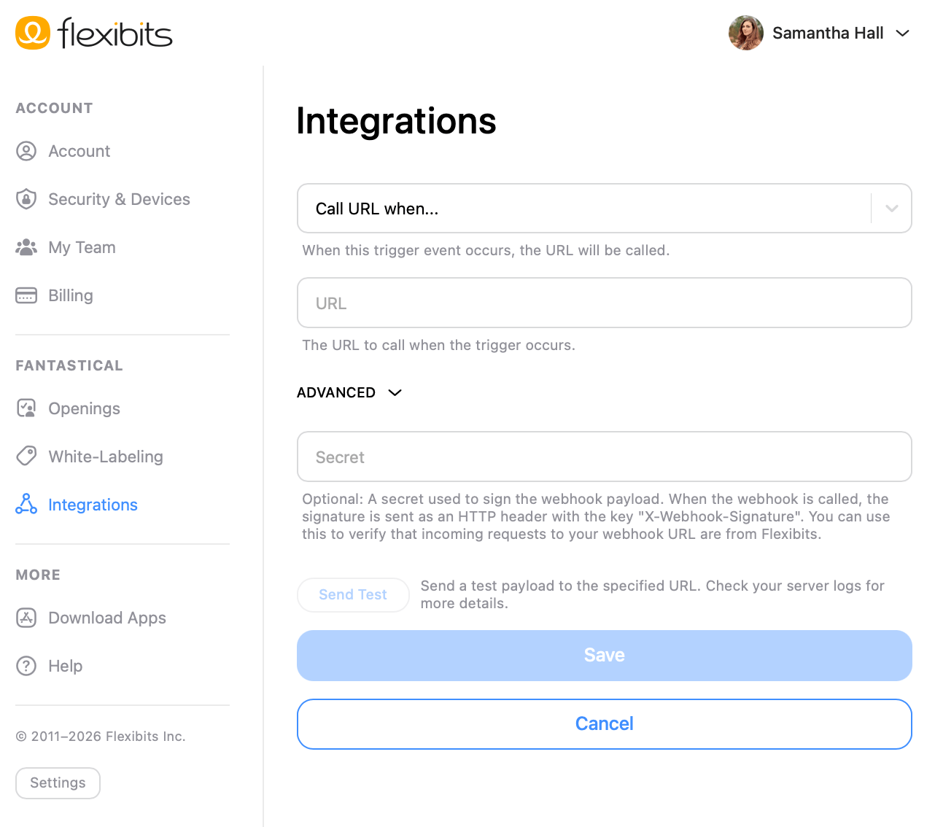935x827 pixels.
Task: Click the Save button
Action: pyautogui.click(x=604, y=655)
